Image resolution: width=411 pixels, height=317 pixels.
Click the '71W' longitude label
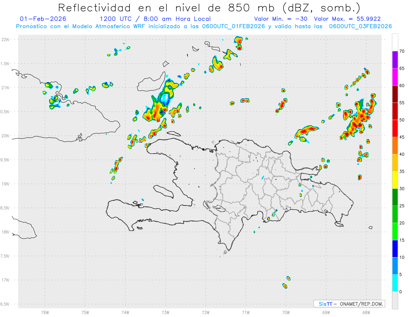click(x=246, y=312)
